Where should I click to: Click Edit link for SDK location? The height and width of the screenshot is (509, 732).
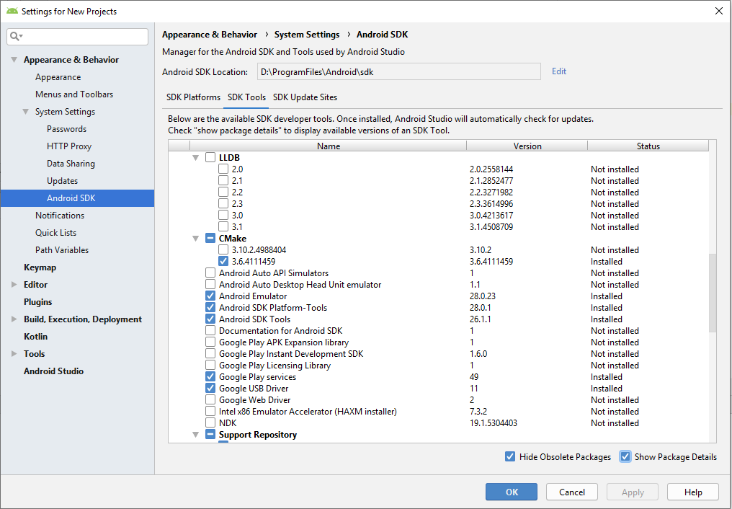[x=559, y=71]
